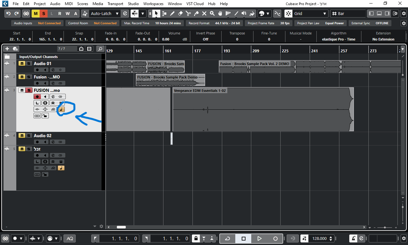
Task: Choose the Glue tool
Action: click(x=196, y=14)
